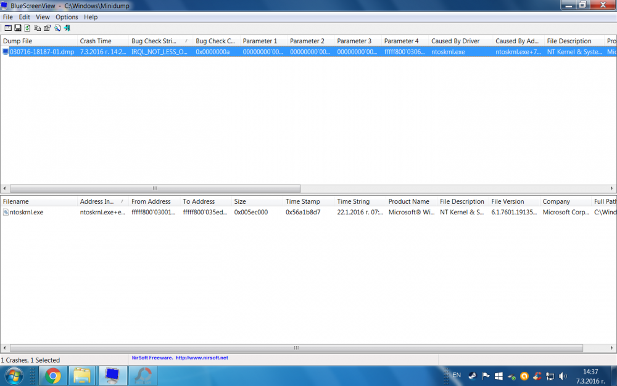Open the View menu
Screen dimensions: 617x386
pos(43,17)
